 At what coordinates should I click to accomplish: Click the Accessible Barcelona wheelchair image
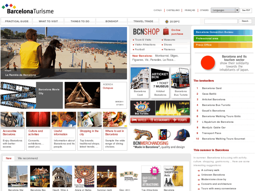coord(13,119)
